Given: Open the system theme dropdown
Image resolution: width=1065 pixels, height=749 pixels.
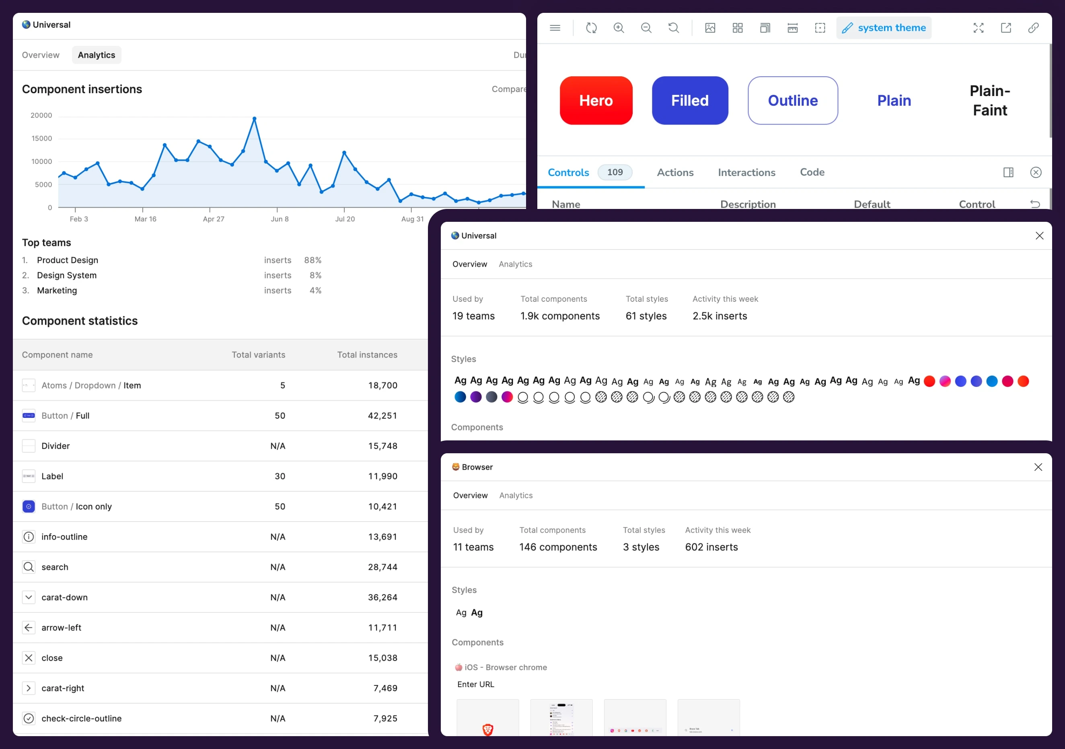Looking at the screenshot, I should 884,28.
